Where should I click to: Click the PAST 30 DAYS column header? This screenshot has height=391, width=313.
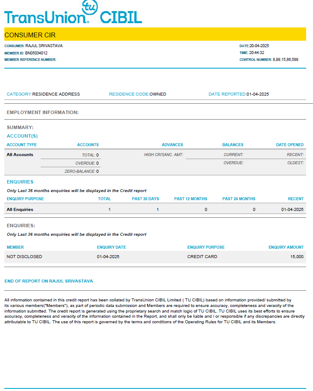click(145, 199)
